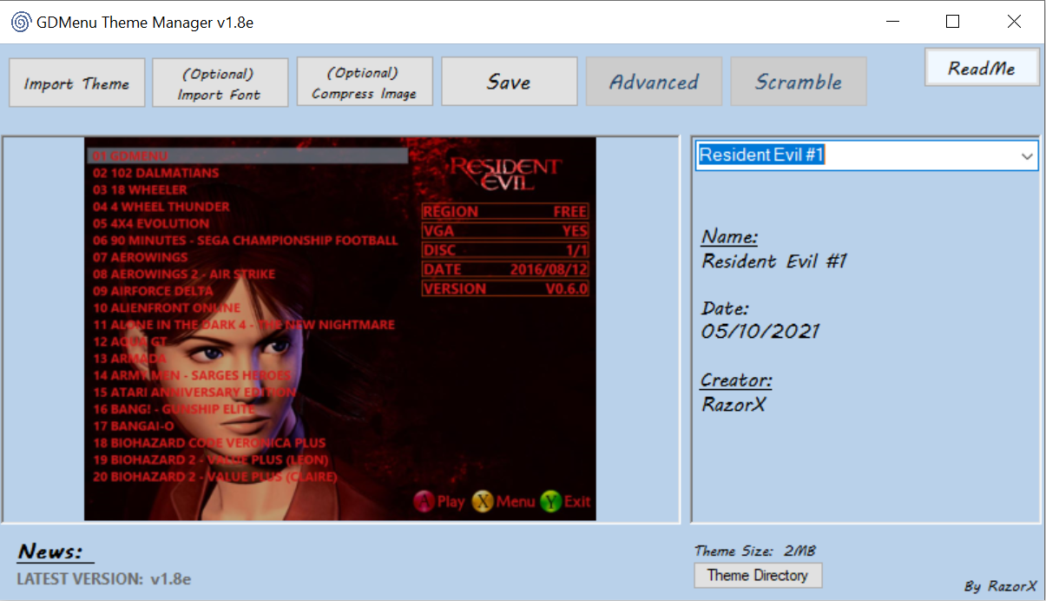Click the GDMenu Theme Manager v1.8e window title

coord(145,23)
